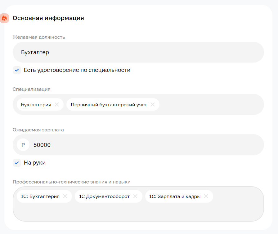Delete the 1С: Зарплата и кадры tag

(x=206, y=196)
